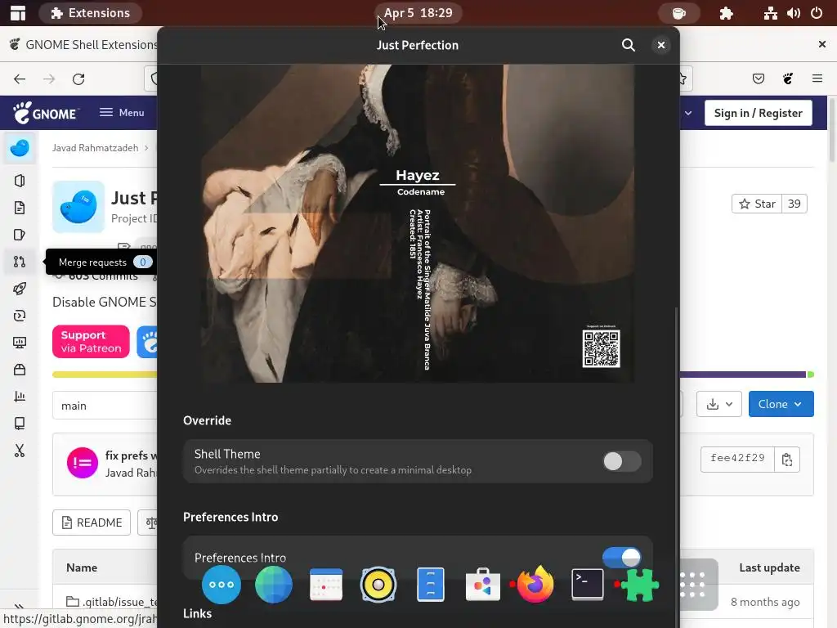837x628 pixels.
Task: Click the project avatar in GitLab sidebar
Action: click(x=20, y=148)
